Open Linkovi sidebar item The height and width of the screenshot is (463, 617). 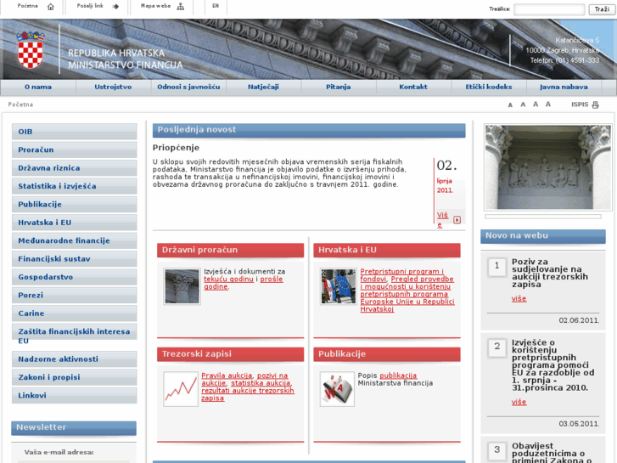pos(75,395)
